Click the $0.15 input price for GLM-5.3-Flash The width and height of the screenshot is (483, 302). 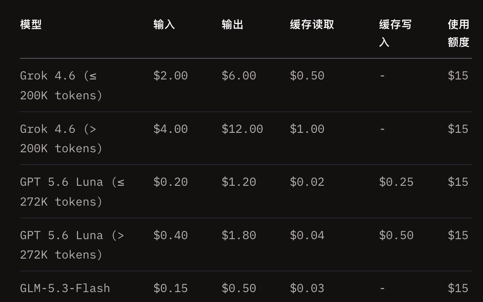tap(170, 288)
